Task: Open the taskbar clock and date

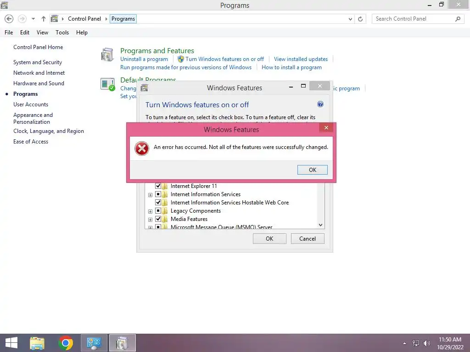Action: 450,343
